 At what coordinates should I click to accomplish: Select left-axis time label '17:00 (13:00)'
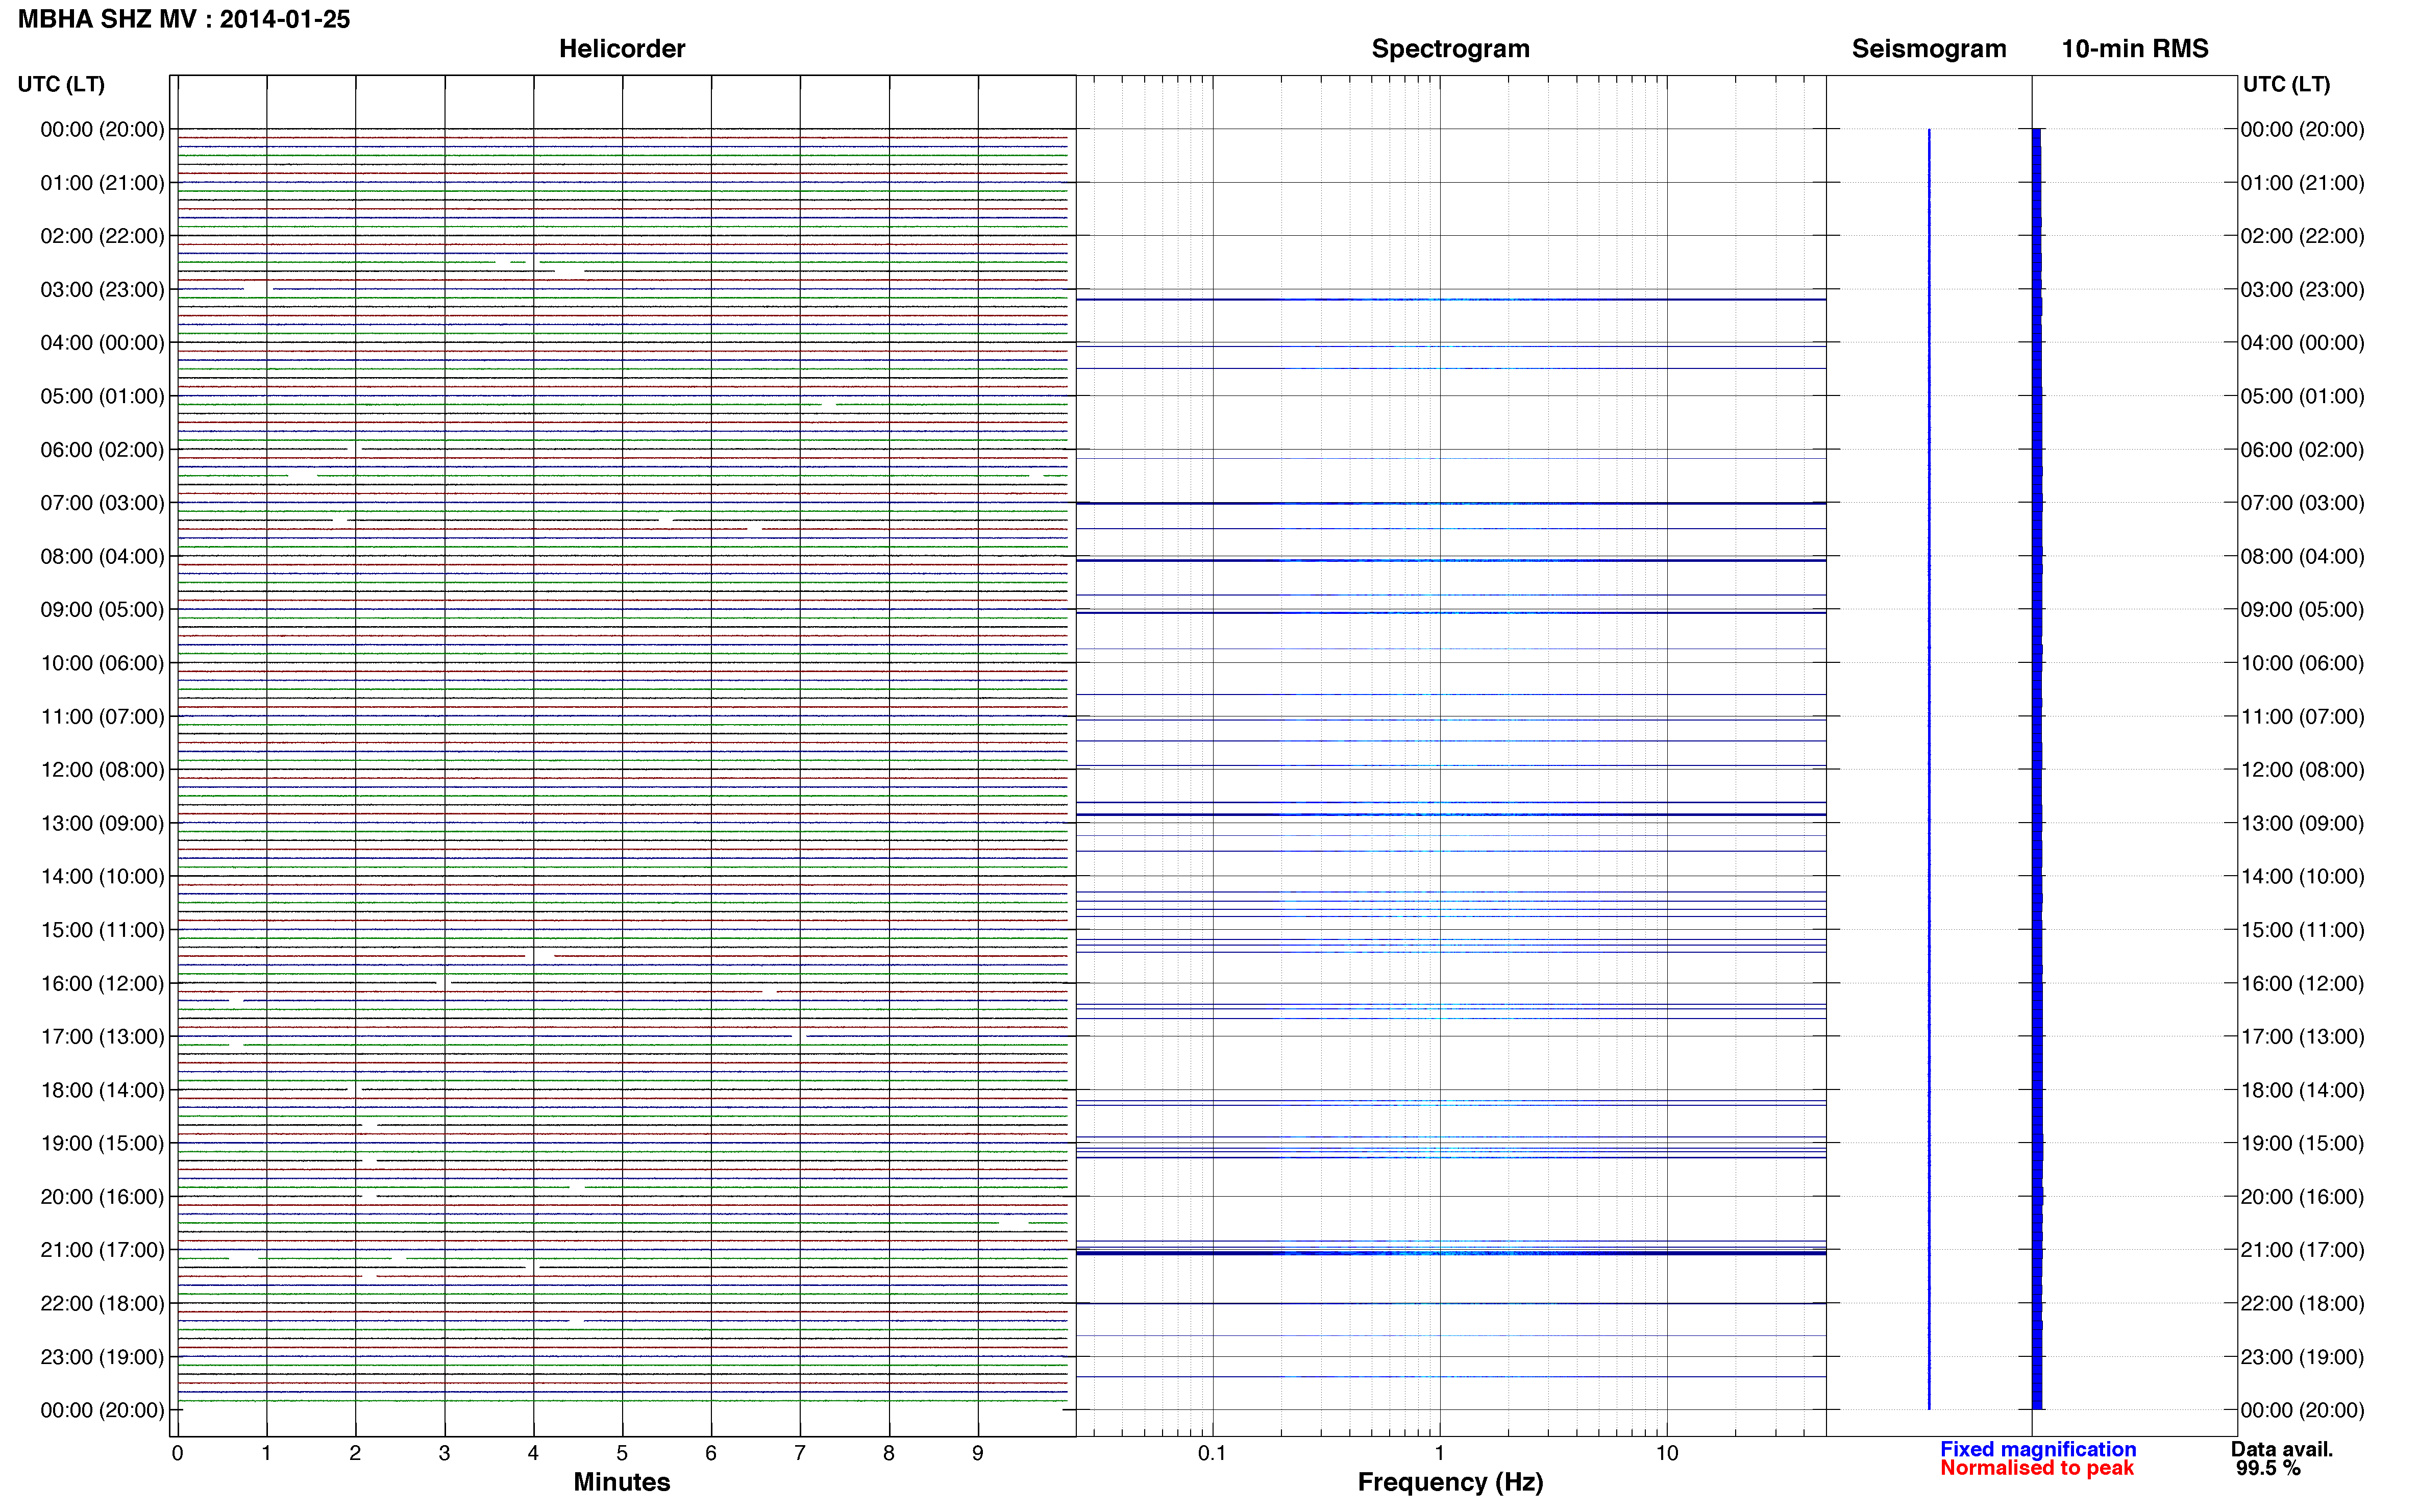click(x=102, y=1036)
